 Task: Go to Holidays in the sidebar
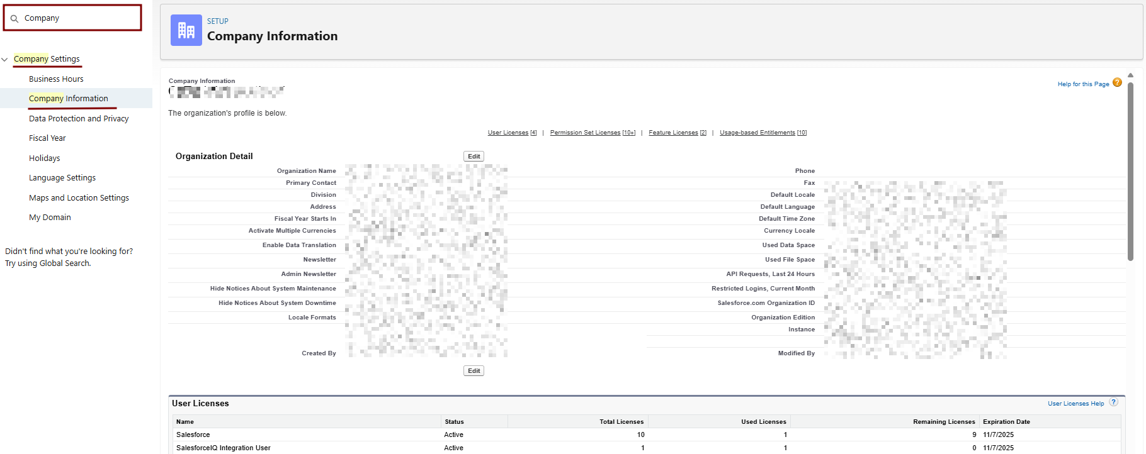pyautogui.click(x=45, y=158)
